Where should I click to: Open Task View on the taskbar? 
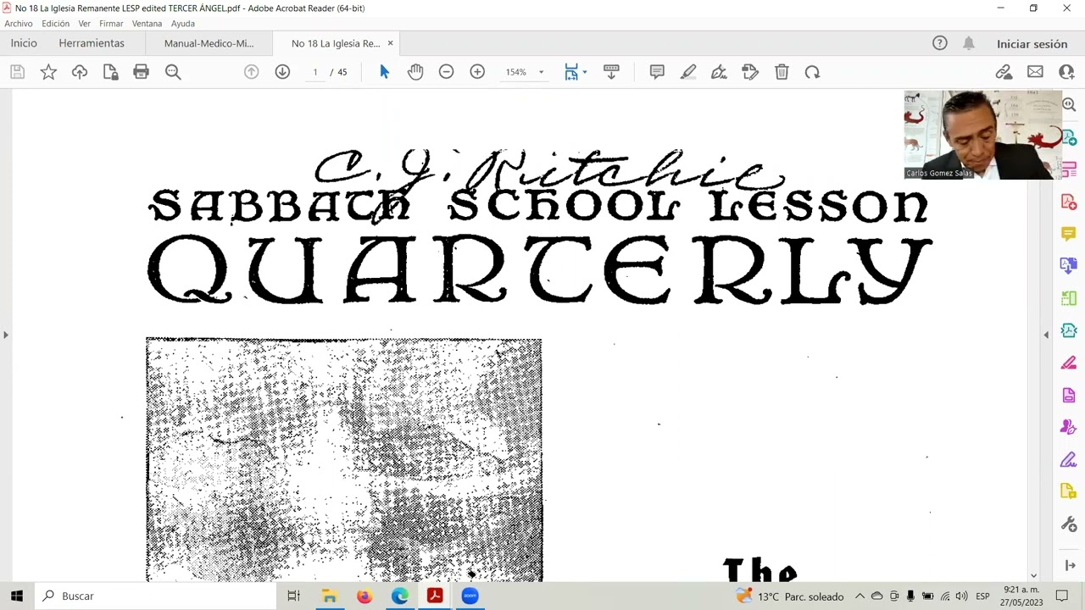[293, 596]
